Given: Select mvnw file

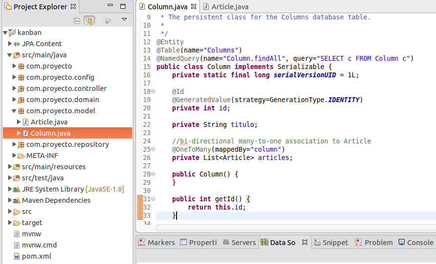Looking at the screenshot, I should pyautogui.click(x=31, y=234).
